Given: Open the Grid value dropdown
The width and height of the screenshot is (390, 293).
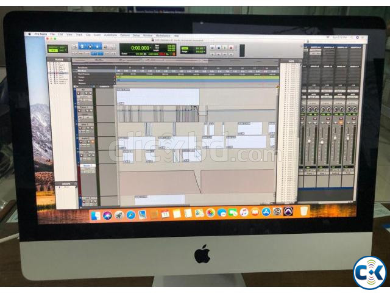Looking at the screenshot, I should coord(204,48).
